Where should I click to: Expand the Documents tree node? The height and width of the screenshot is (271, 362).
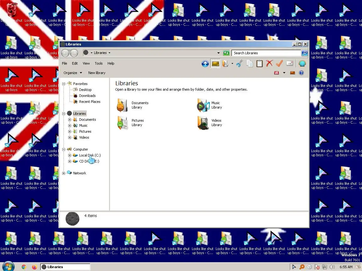point(69,120)
